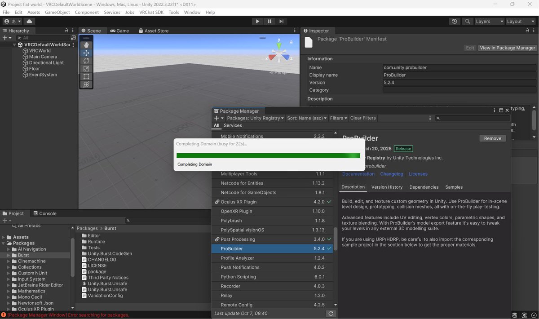Open the Layout dropdown
This screenshot has height=319, width=539.
click(x=520, y=21)
